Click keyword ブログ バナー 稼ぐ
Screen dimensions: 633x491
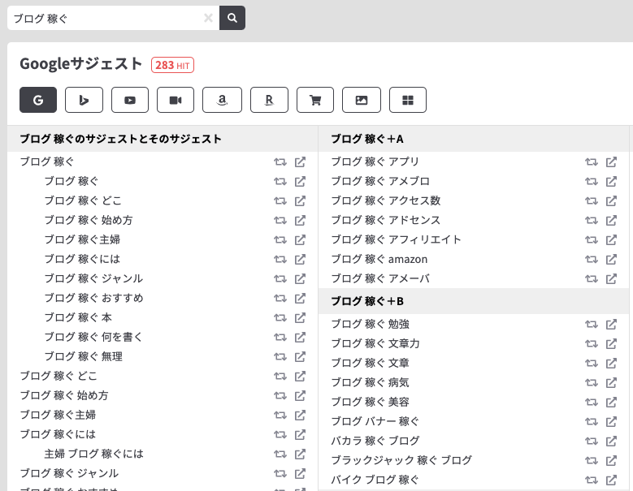(375, 422)
